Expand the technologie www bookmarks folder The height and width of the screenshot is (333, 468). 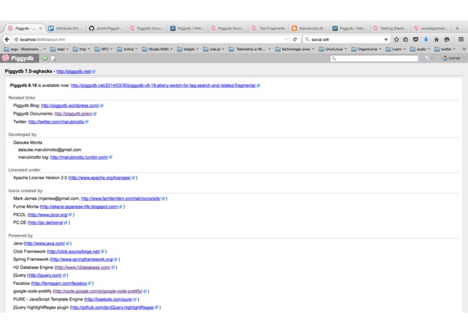[295, 49]
